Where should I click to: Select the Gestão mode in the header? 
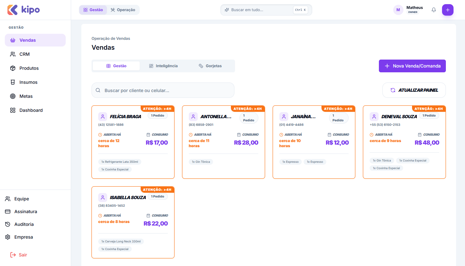pyautogui.click(x=93, y=10)
